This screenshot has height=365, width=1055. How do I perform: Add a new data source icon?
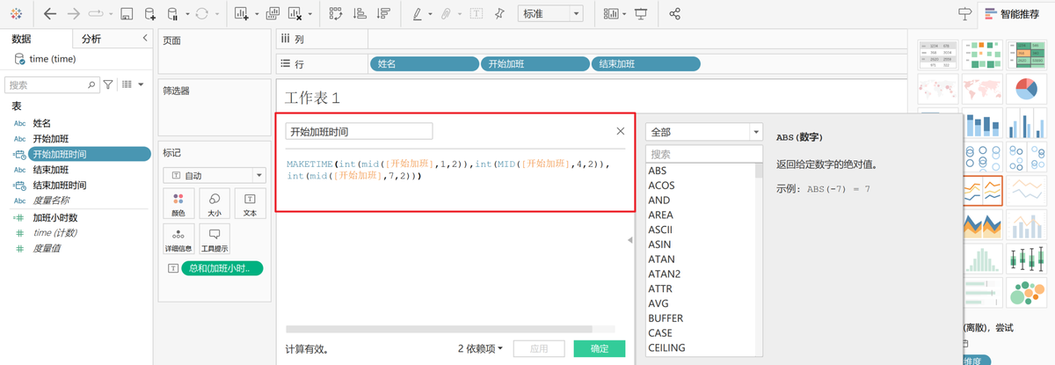tap(149, 14)
